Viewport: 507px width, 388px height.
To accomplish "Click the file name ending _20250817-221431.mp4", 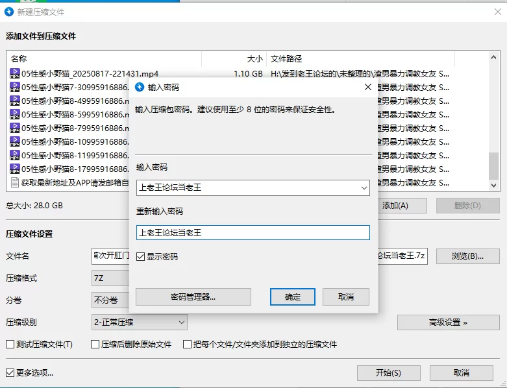I will coord(90,74).
